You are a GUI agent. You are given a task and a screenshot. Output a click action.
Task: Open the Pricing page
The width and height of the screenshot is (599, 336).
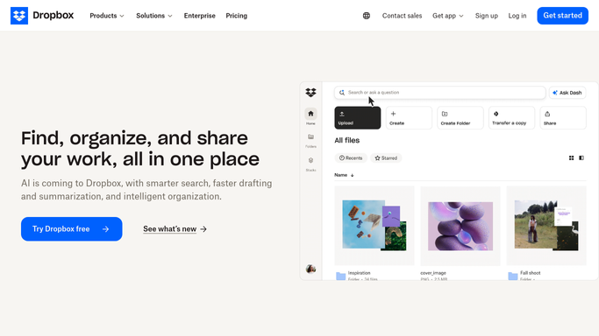pos(237,16)
